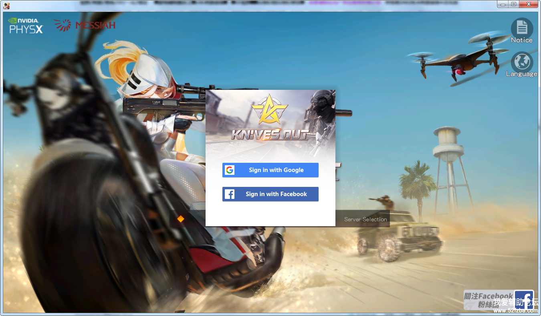This screenshot has height=316, width=541.
Task: Open the Server Selection option
Action: [365, 219]
